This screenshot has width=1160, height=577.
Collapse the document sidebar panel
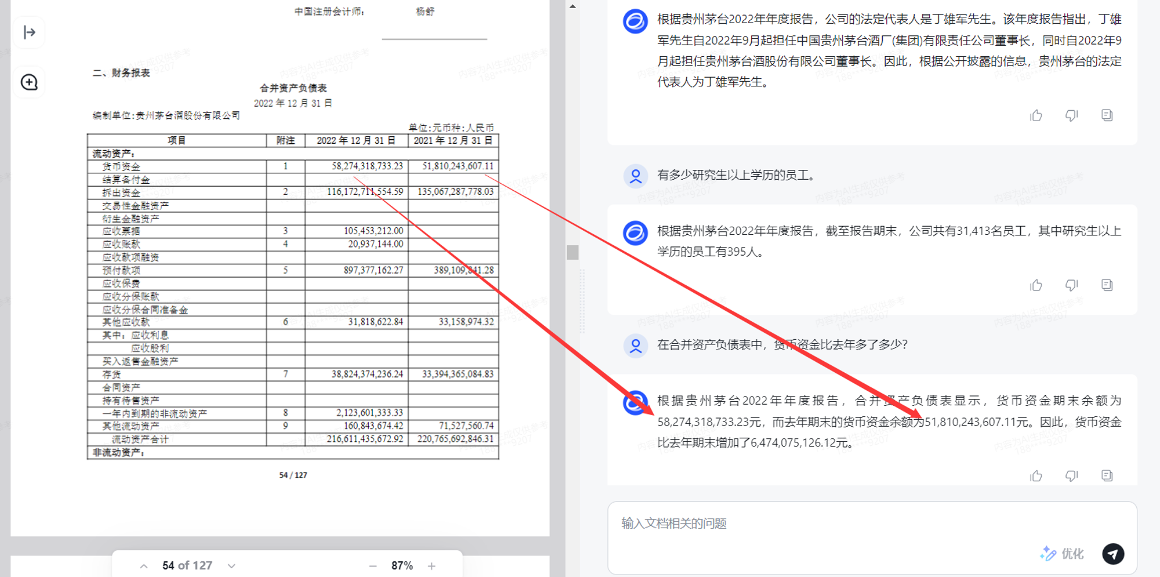[x=30, y=32]
